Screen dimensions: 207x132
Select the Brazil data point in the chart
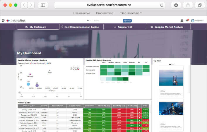[50, 70]
